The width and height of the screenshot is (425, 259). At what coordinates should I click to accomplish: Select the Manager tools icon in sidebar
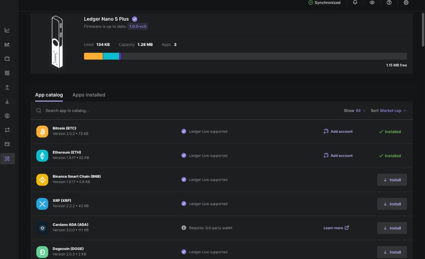click(7, 158)
